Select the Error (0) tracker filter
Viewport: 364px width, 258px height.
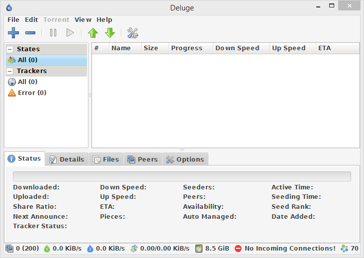click(46, 93)
